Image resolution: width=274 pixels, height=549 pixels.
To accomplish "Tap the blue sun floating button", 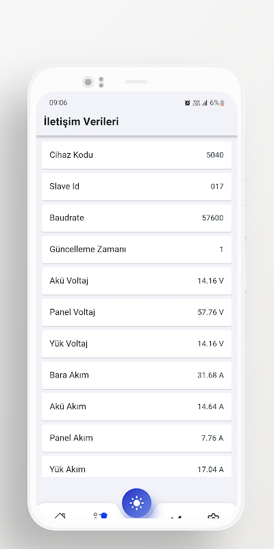I will point(136,503).
